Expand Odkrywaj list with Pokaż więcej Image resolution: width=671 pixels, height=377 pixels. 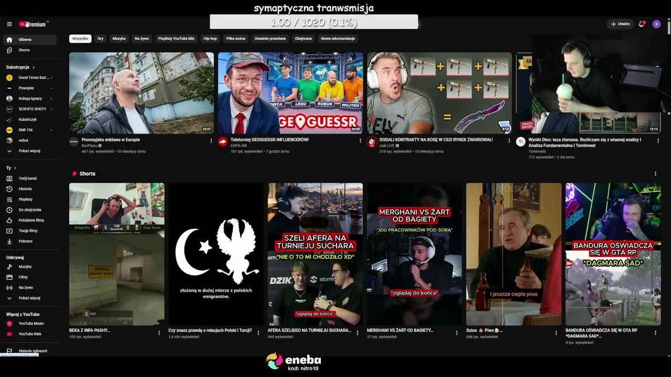click(x=30, y=298)
